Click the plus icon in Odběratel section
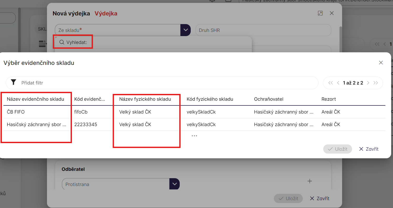The height and width of the screenshot is (208, 393). 310,181
